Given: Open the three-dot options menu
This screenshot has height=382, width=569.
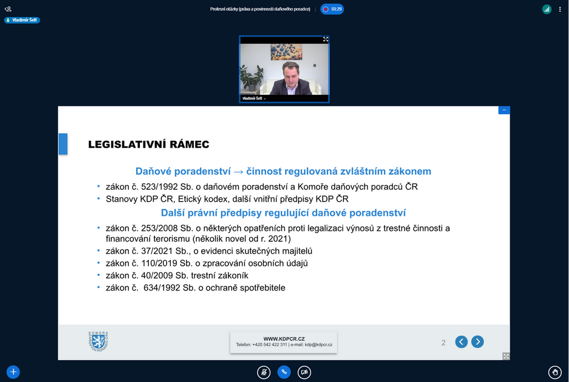Looking at the screenshot, I should (x=560, y=9).
